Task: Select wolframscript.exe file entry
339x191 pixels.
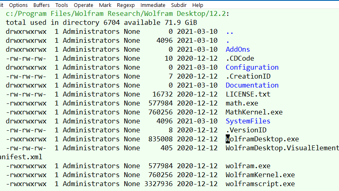Action: (x=260, y=184)
